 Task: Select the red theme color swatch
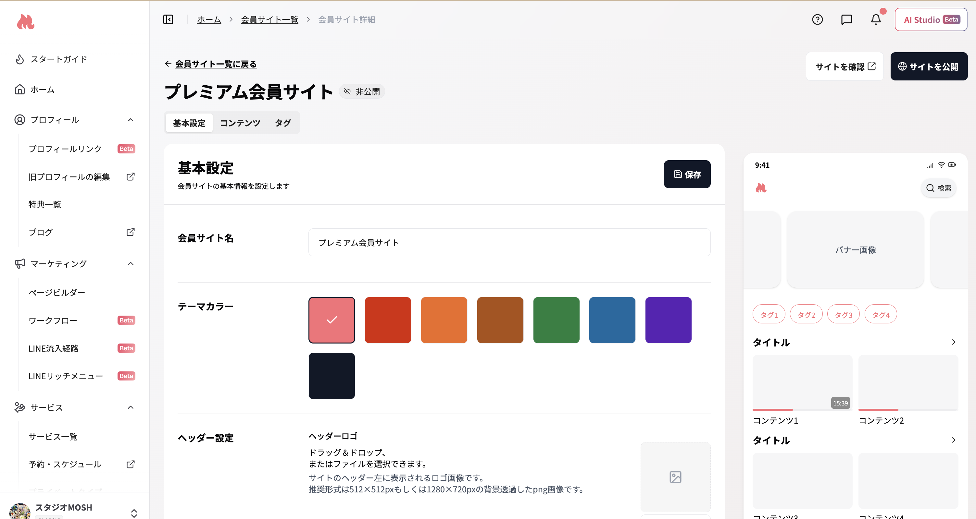point(388,320)
